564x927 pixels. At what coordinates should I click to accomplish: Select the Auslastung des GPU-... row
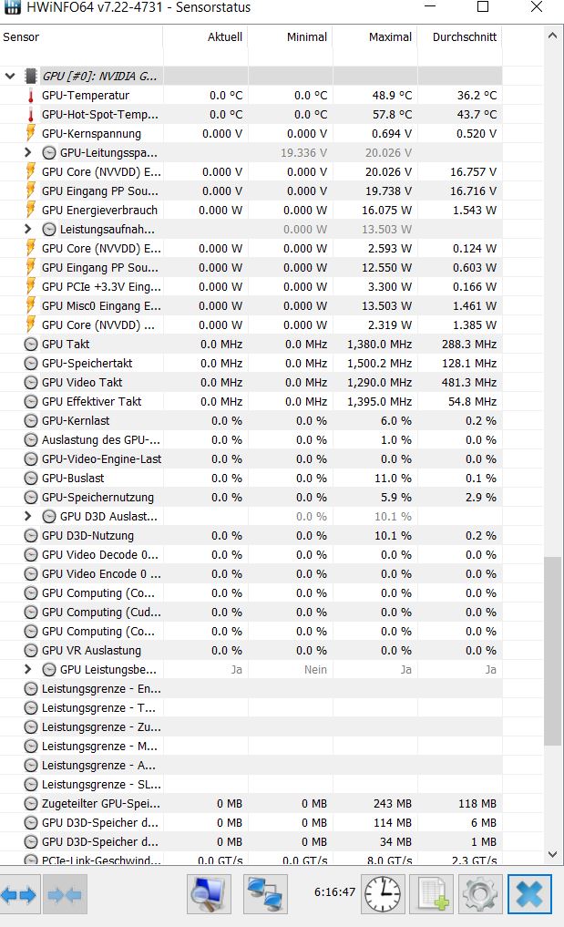[251, 440]
